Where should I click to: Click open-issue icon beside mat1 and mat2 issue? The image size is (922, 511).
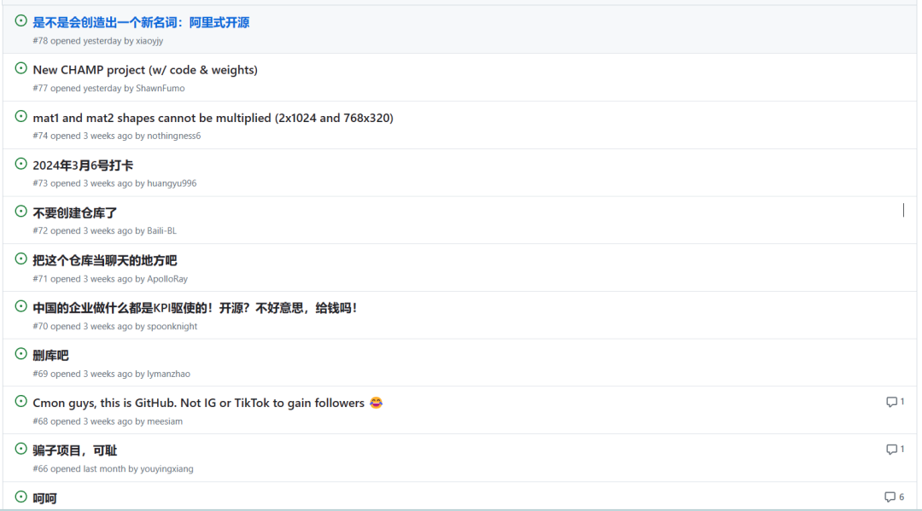click(21, 116)
